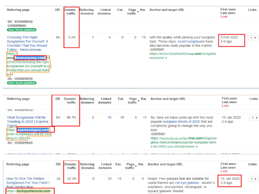Viewport: 259px width, 194px height.
Task: Click the ECOMMERCE tag
Action: pyautogui.click(x=24, y=22)
